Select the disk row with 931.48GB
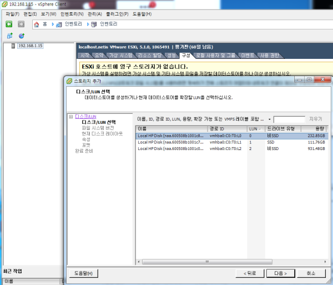The height and width of the screenshot is (285, 333). (232, 148)
